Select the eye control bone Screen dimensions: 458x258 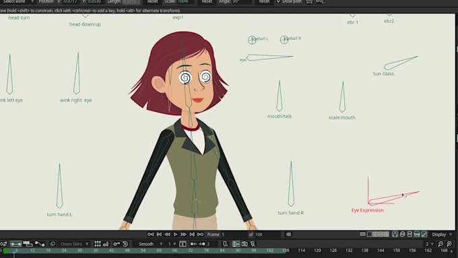pos(269,57)
